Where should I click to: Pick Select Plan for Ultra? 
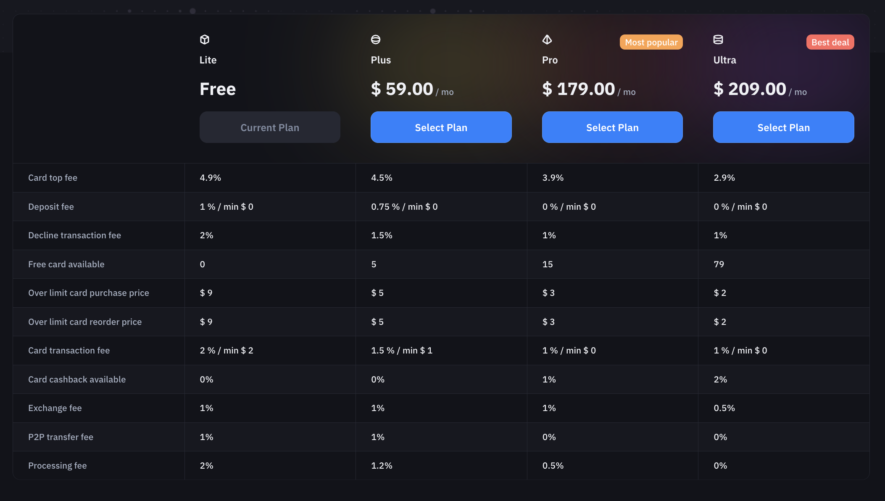coord(784,127)
